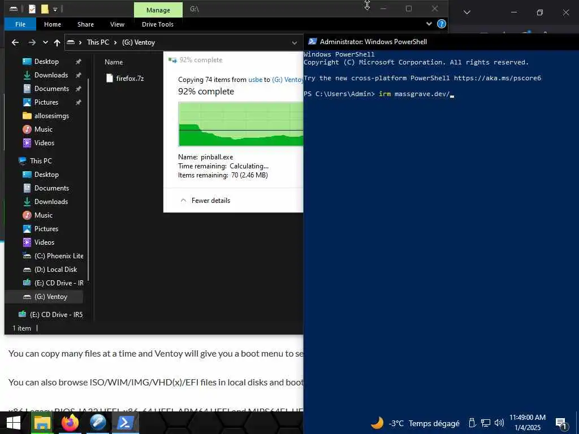Click the PowerShell command line prompt
Viewport: 579px width, 434px height.
(378, 94)
